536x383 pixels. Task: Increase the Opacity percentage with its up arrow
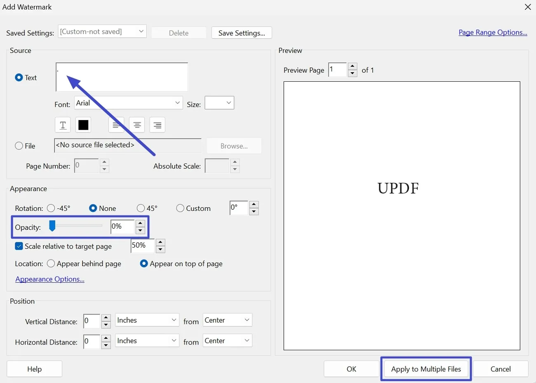(x=140, y=223)
